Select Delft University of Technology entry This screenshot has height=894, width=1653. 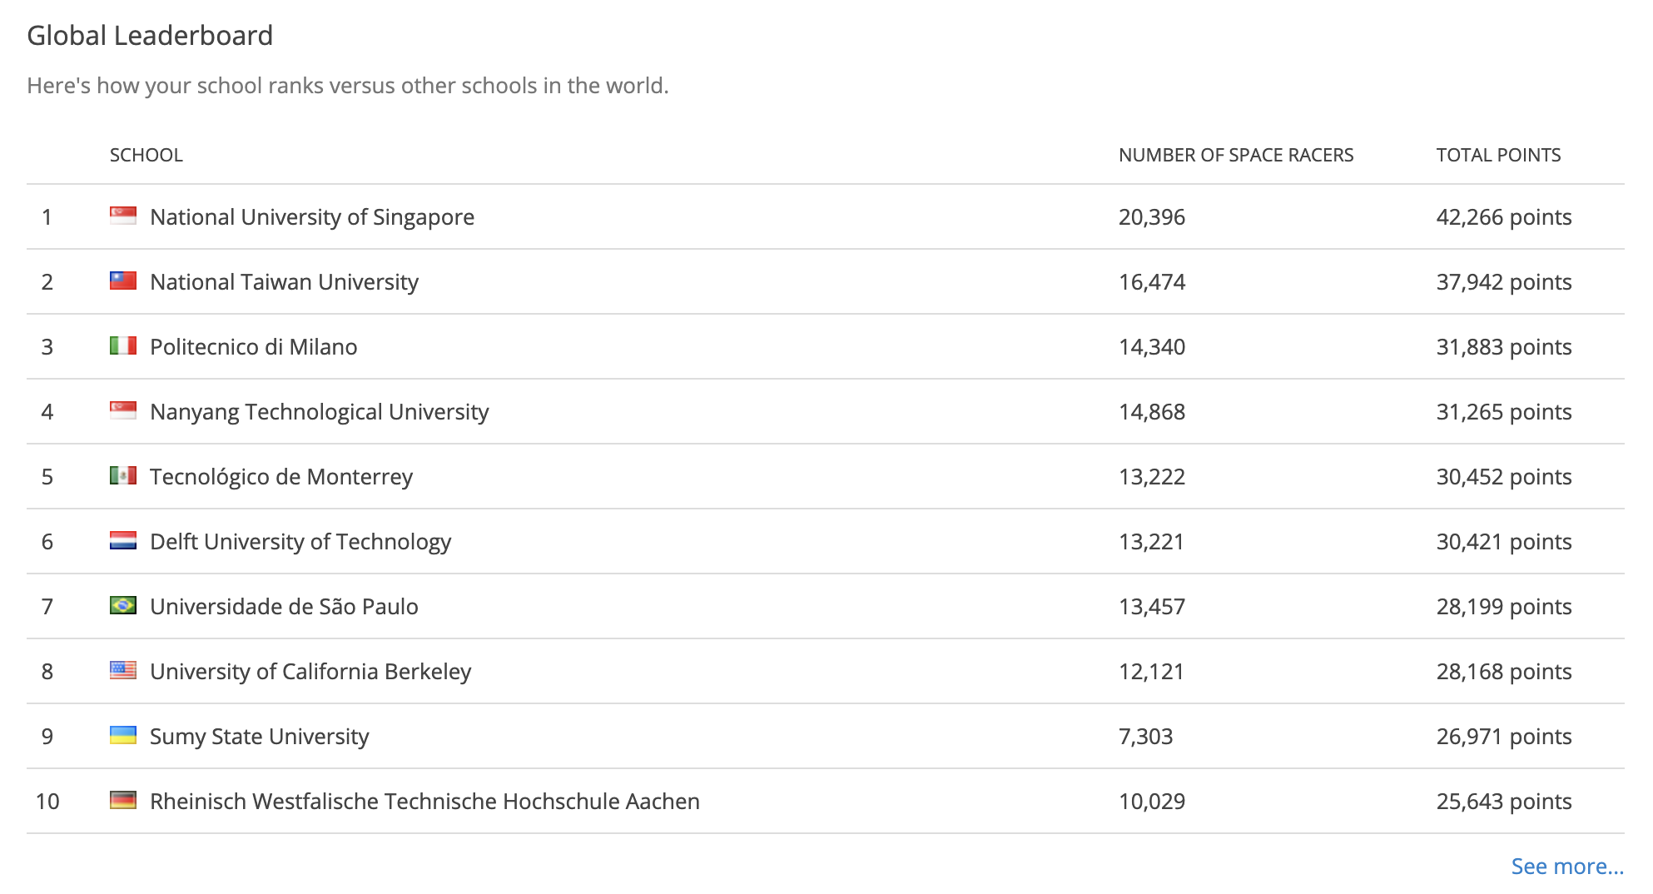(x=300, y=542)
